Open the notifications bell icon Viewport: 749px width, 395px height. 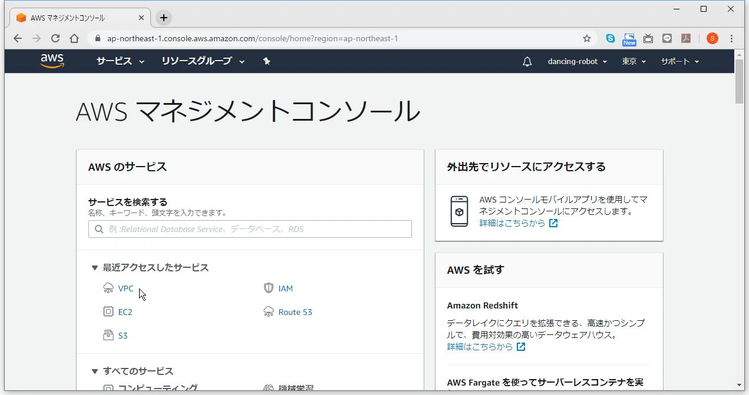click(527, 61)
